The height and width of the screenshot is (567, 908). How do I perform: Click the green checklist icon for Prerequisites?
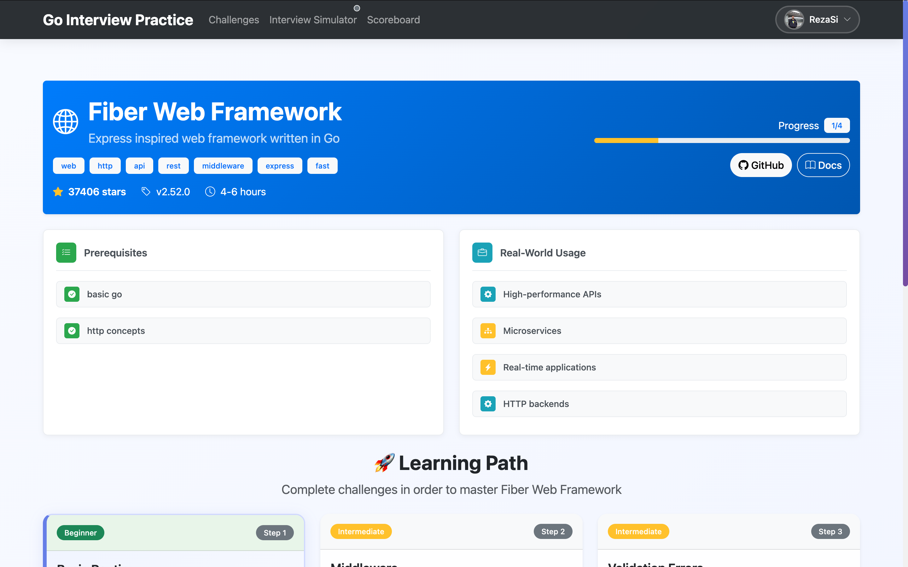pyautogui.click(x=66, y=252)
